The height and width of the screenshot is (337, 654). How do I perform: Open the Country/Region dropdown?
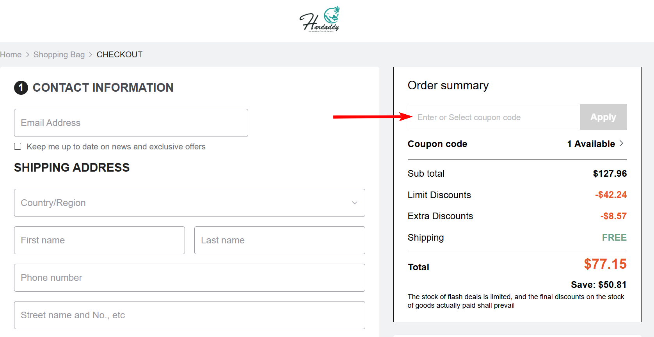click(x=190, y=203)
